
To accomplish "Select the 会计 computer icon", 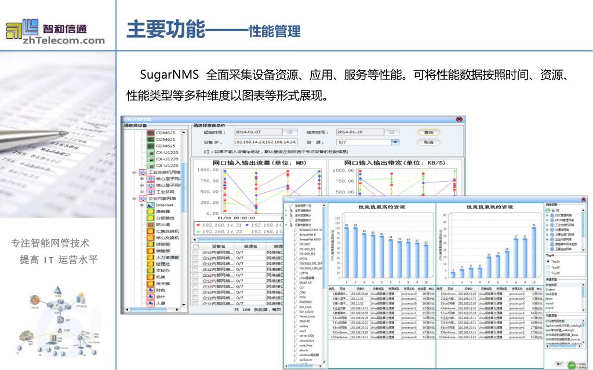I will click(151, 296).
